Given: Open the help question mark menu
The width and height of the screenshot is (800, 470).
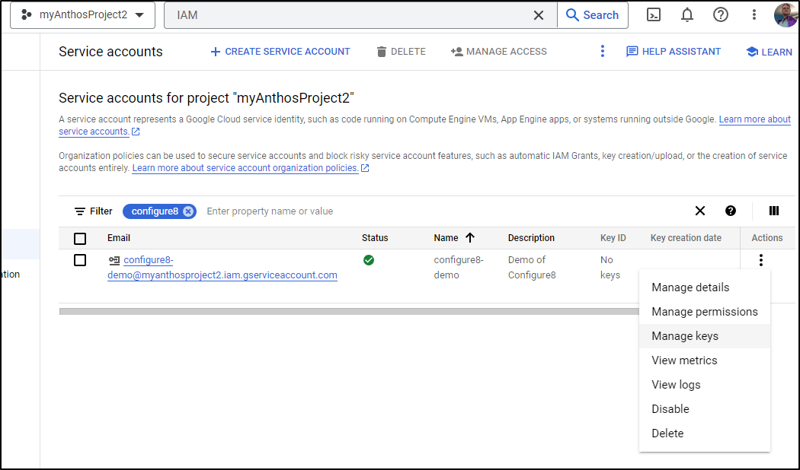Looking at the screenshot, I should pos(721,14).
